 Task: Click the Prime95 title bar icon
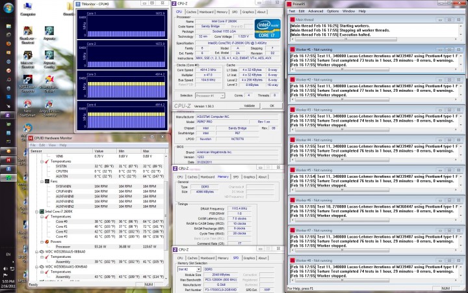tap(289, 4)
